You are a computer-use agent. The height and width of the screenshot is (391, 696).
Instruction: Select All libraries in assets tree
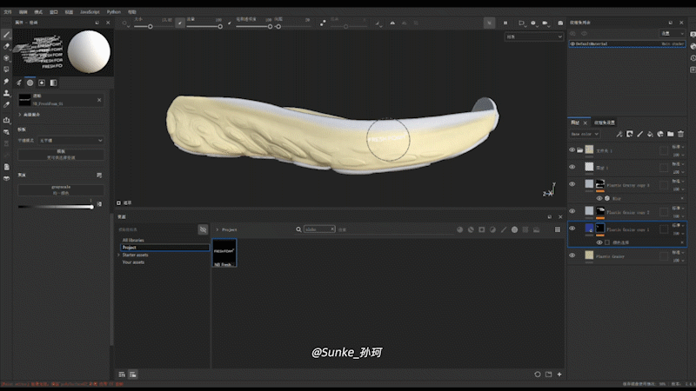[x=133, y=241]
